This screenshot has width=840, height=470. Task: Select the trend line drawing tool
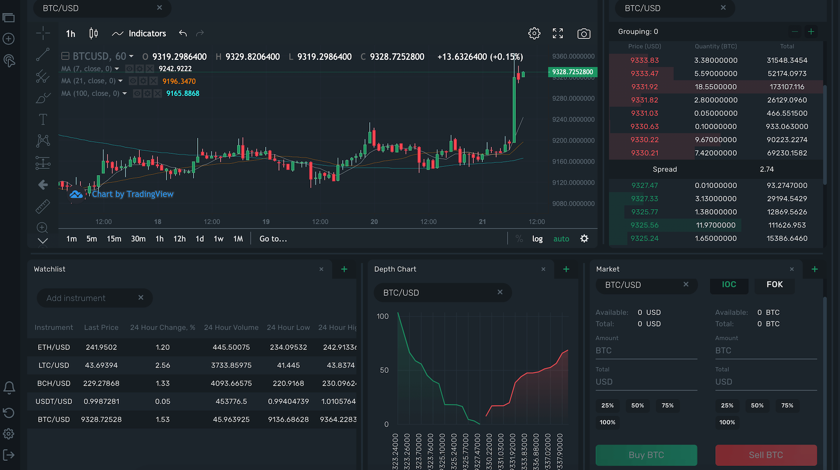pyautogui.click(x=43, y=54)
